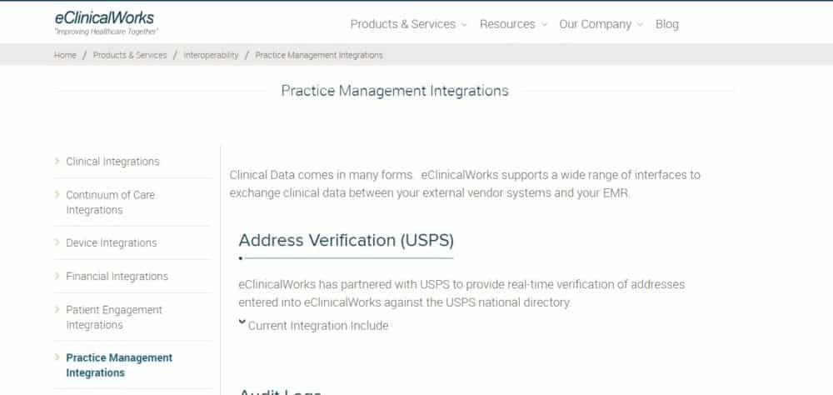Select Device Integrations sidebar item
The image size is (833, 395).
(111, 243)
